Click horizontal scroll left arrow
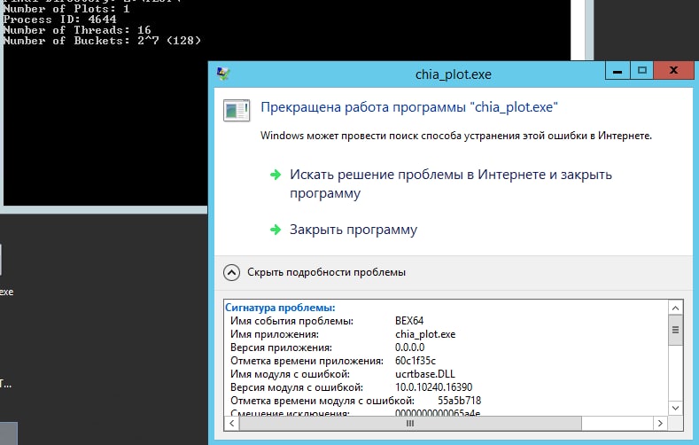The height and width of the screenshot is (445, 699). click(232, 423)
